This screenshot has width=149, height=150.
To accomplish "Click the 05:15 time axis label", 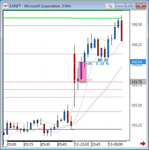I will [29, 144].
